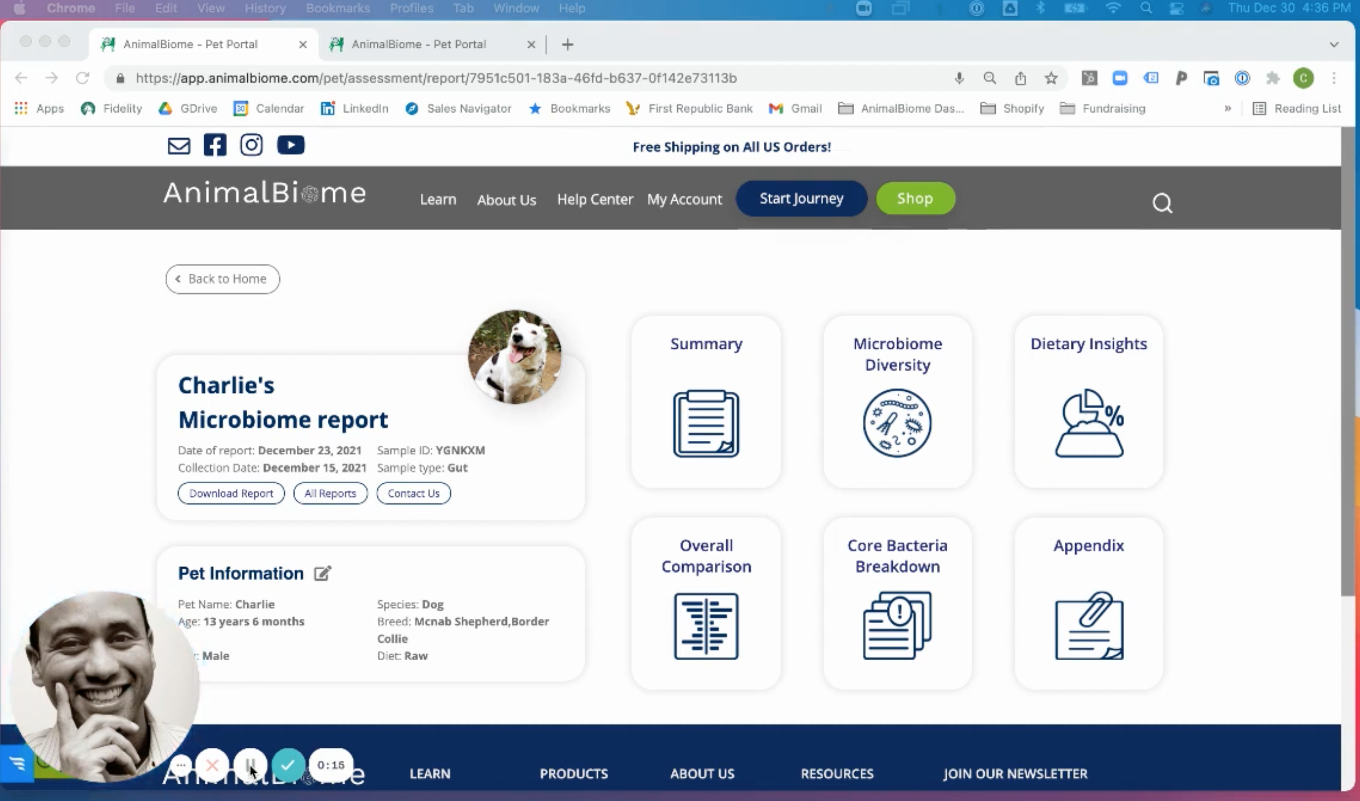The image size is (1360, 801).
Task: Pause the screen recording
Action: [250, 765]
